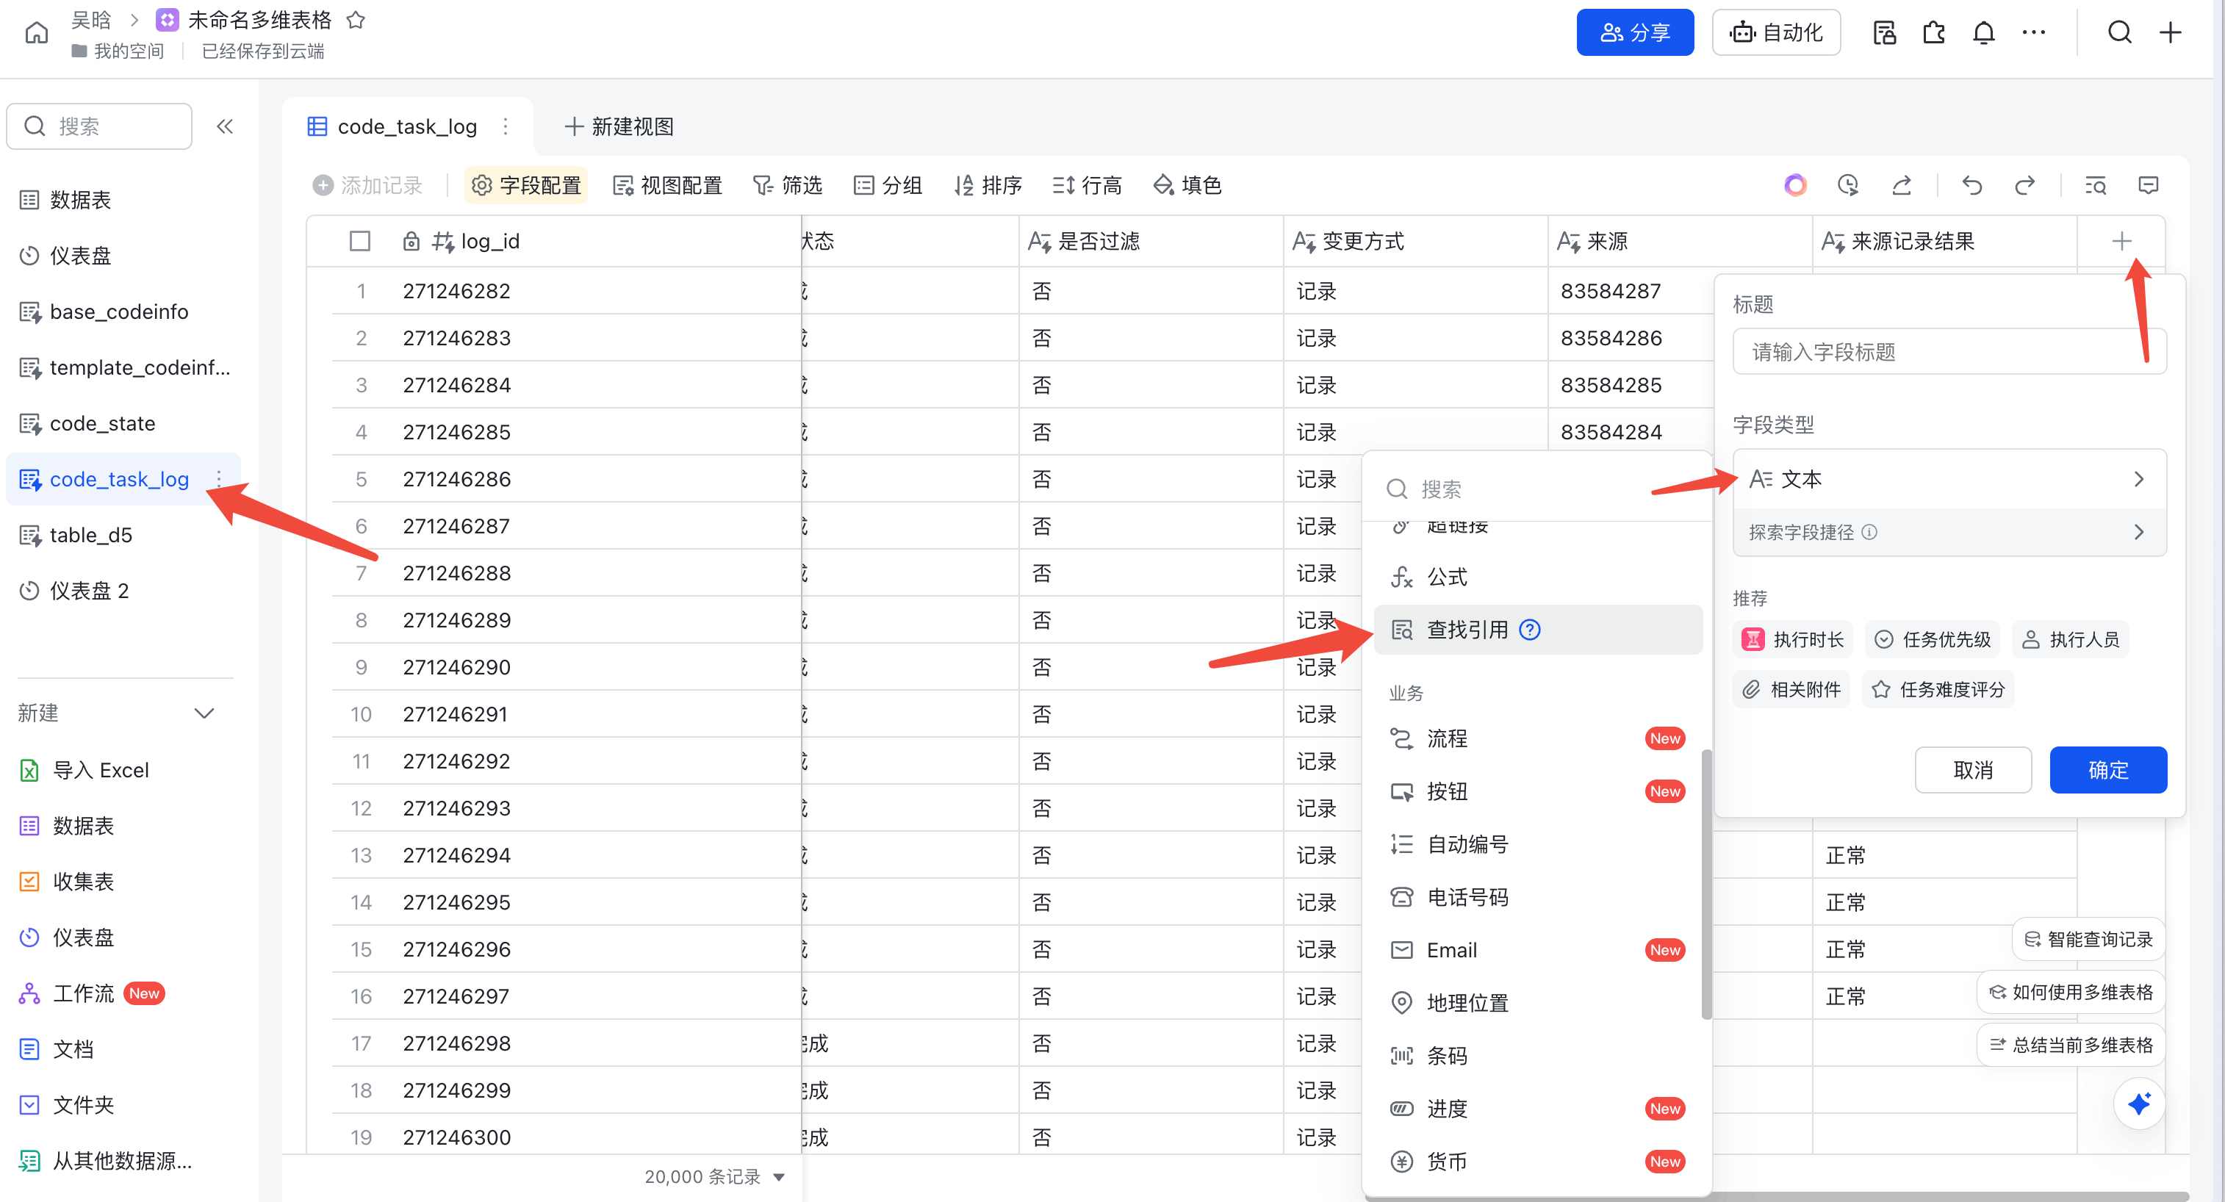The image size is (2225, 1202).
Task: Open the template center icon beside 自动化
Action: coord(1884,33)
